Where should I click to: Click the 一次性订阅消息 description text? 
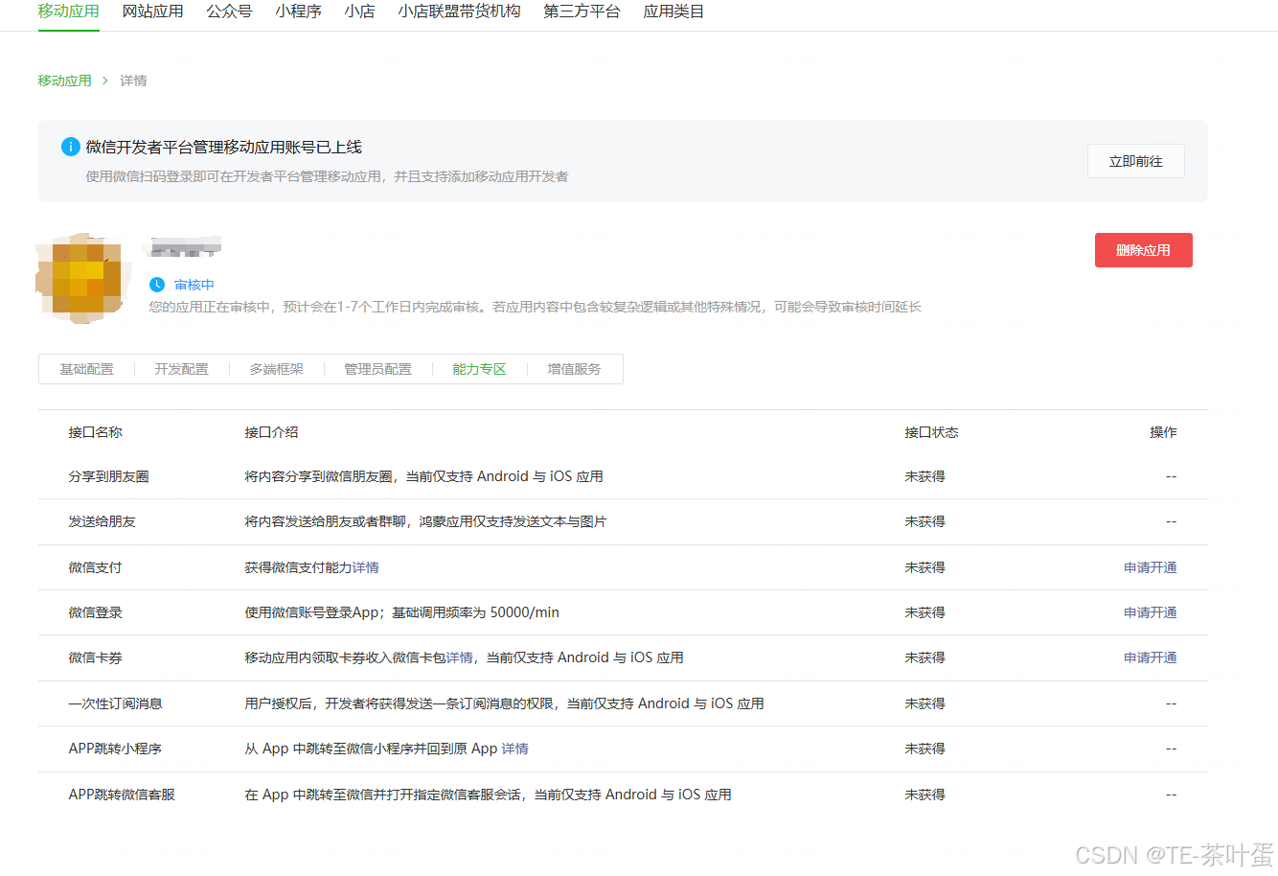505,703
